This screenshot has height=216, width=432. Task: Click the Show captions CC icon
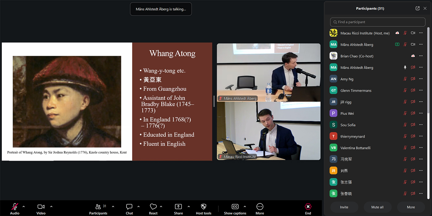(235, 206)
